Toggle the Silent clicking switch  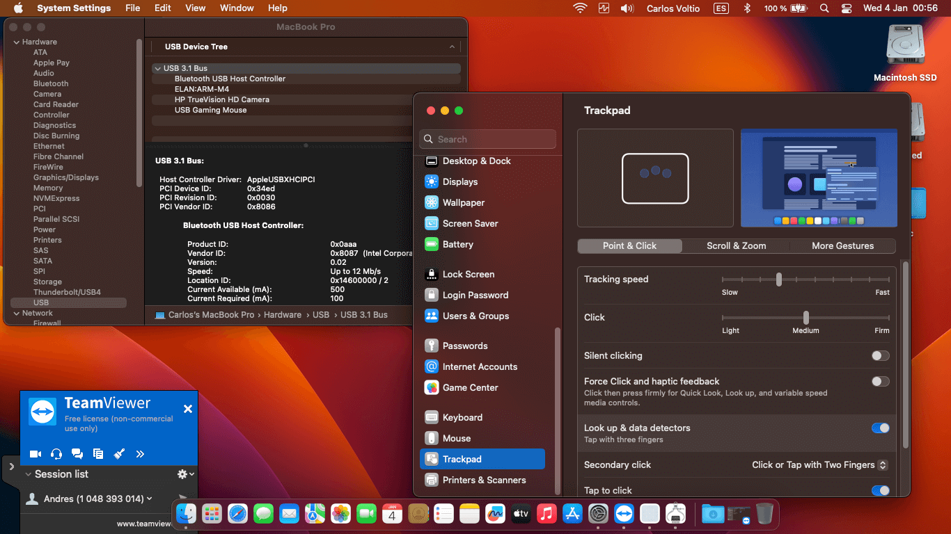[x=881, y=356]
